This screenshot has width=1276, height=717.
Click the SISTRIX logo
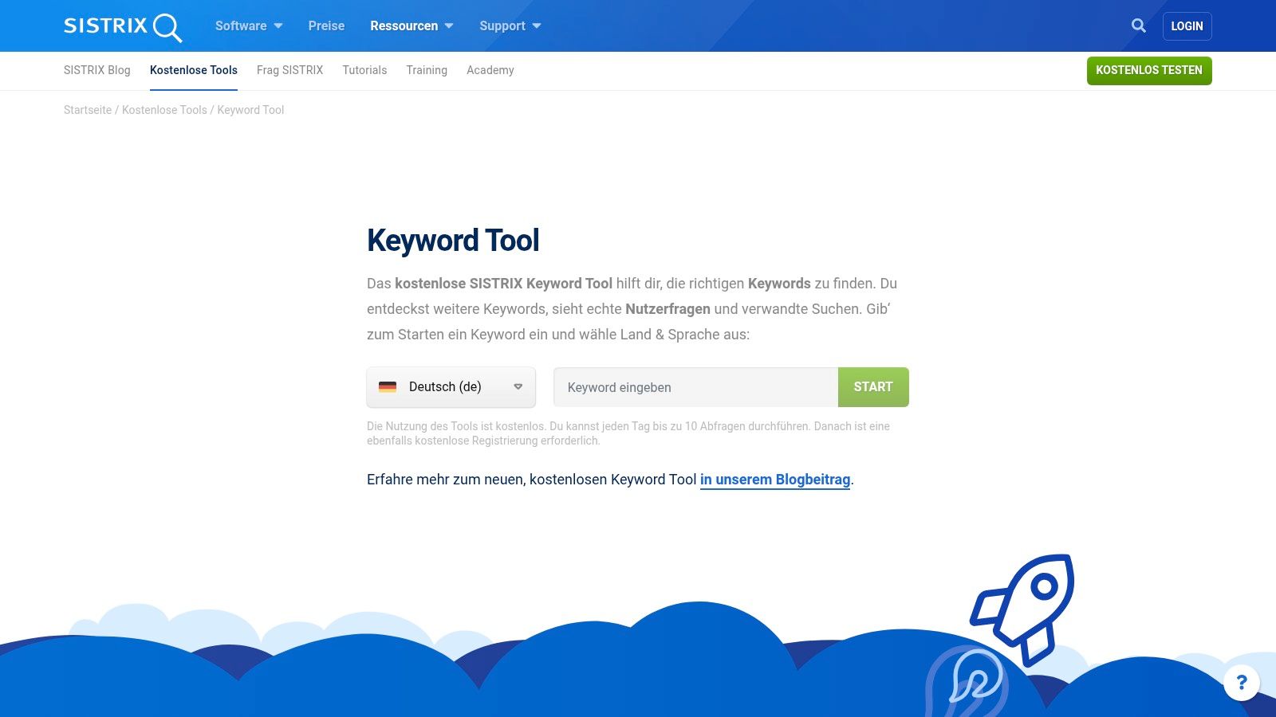[x=121, y=25]
